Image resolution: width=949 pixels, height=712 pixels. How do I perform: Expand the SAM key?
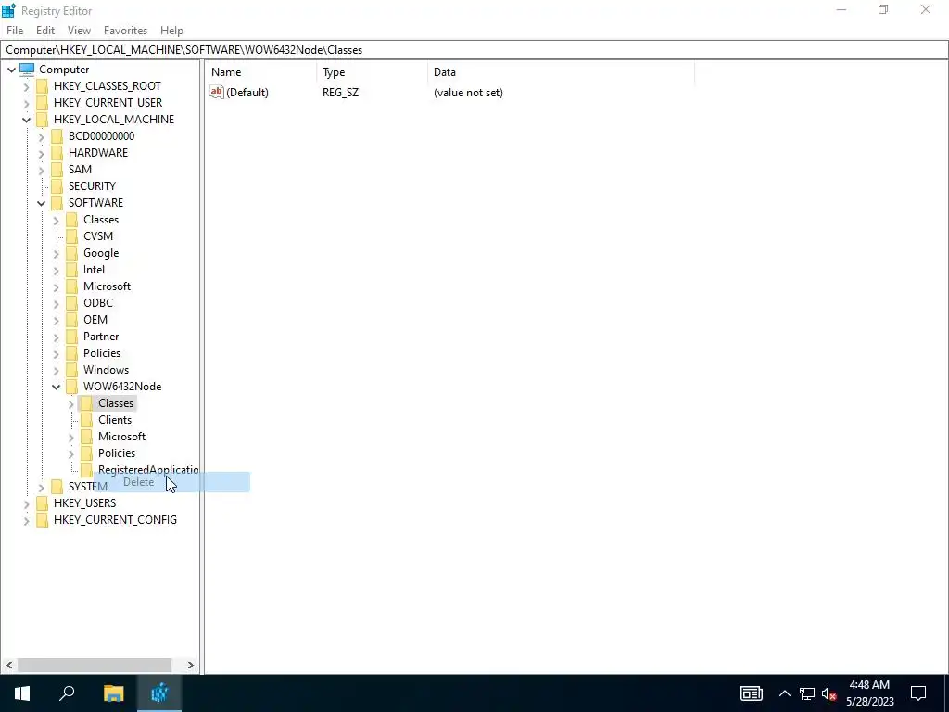click(41, 171)
